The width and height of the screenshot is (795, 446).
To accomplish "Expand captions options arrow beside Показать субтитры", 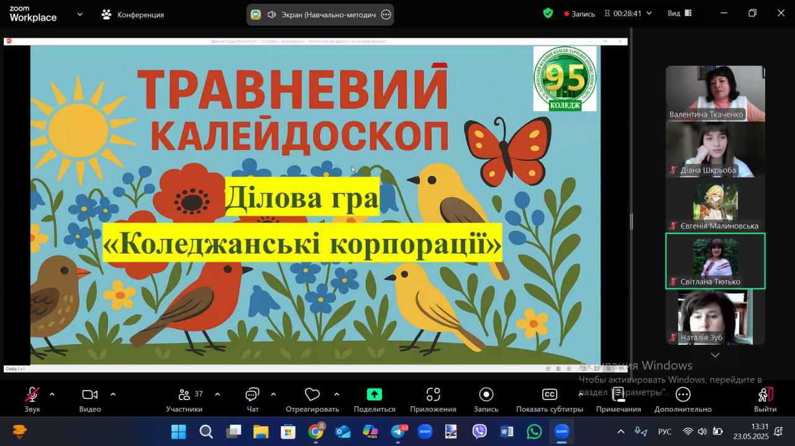I will click(581, 394).
